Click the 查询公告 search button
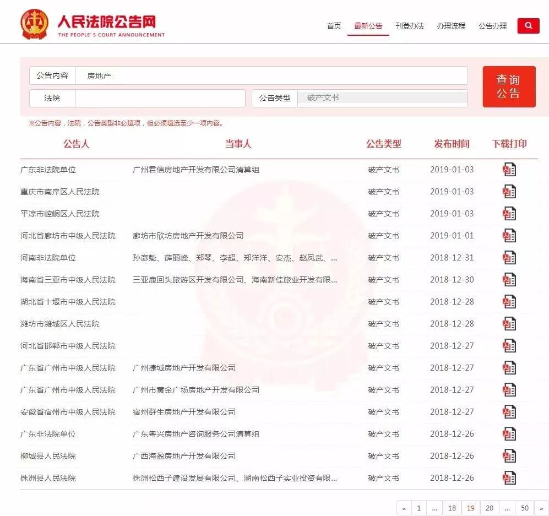 pyautogui.click(x=509, y=86)
